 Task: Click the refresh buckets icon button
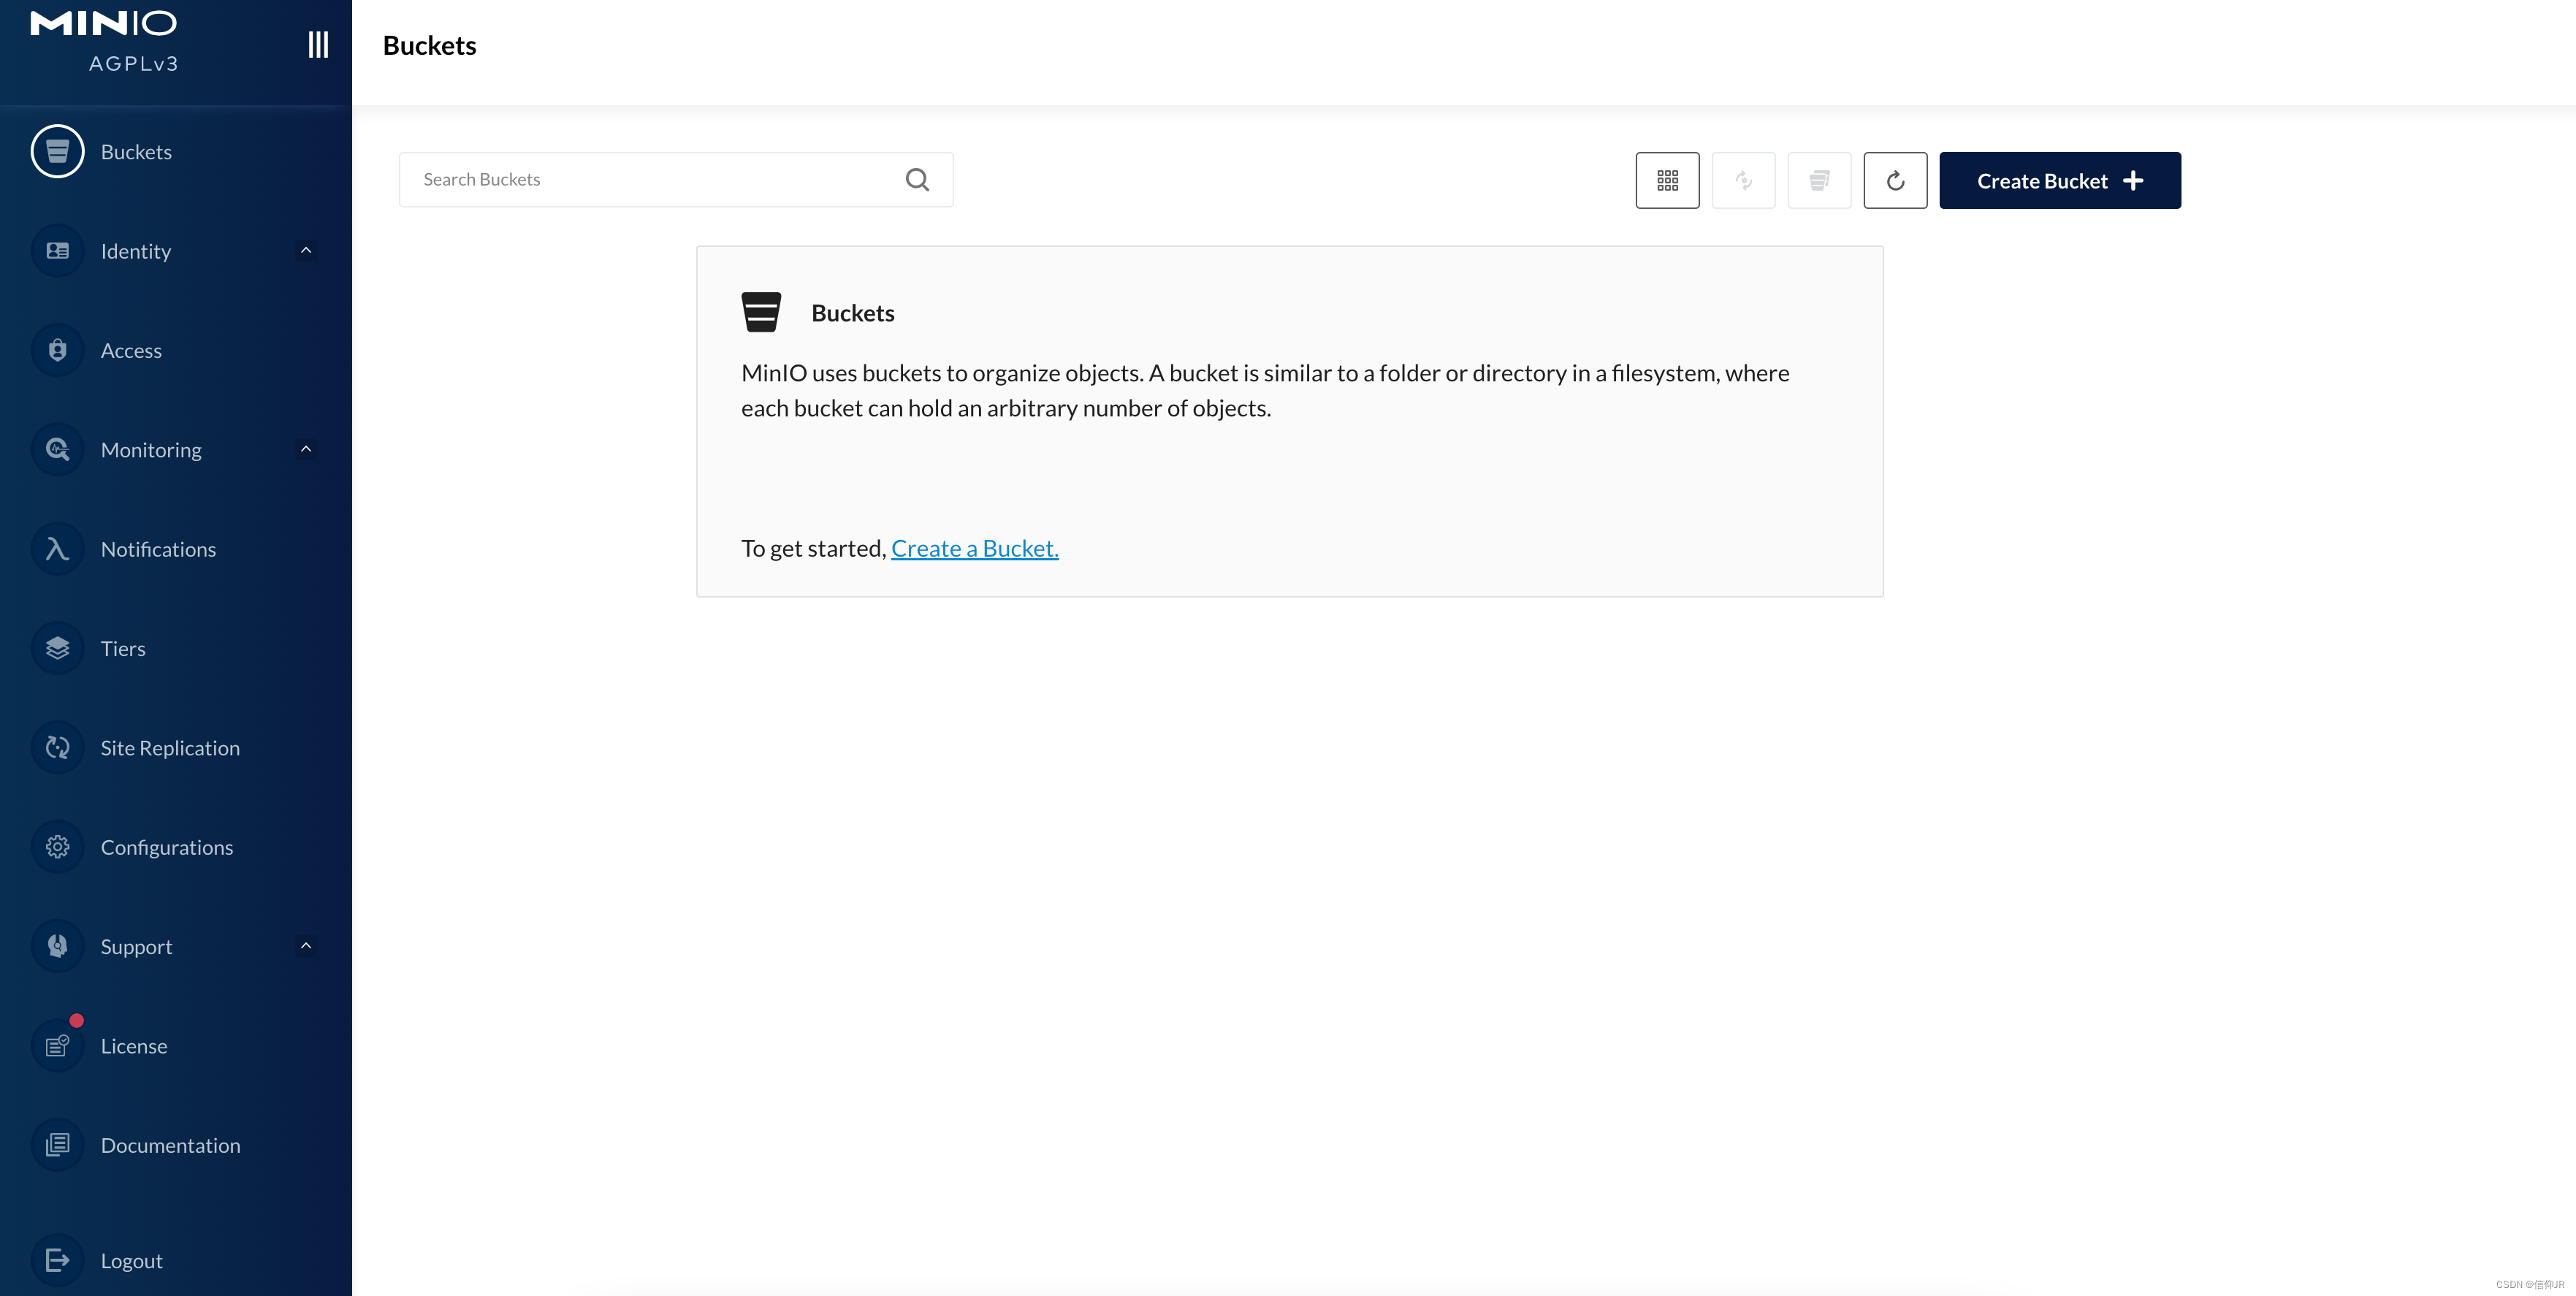(1895, 180)
